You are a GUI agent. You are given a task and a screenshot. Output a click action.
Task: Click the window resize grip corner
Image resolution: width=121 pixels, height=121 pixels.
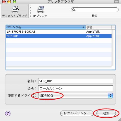click(x=119, y=119)
